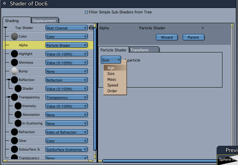Choose Age from the particle menu
This screenshot has height=165, width=238.
click(x=115, y=68)
